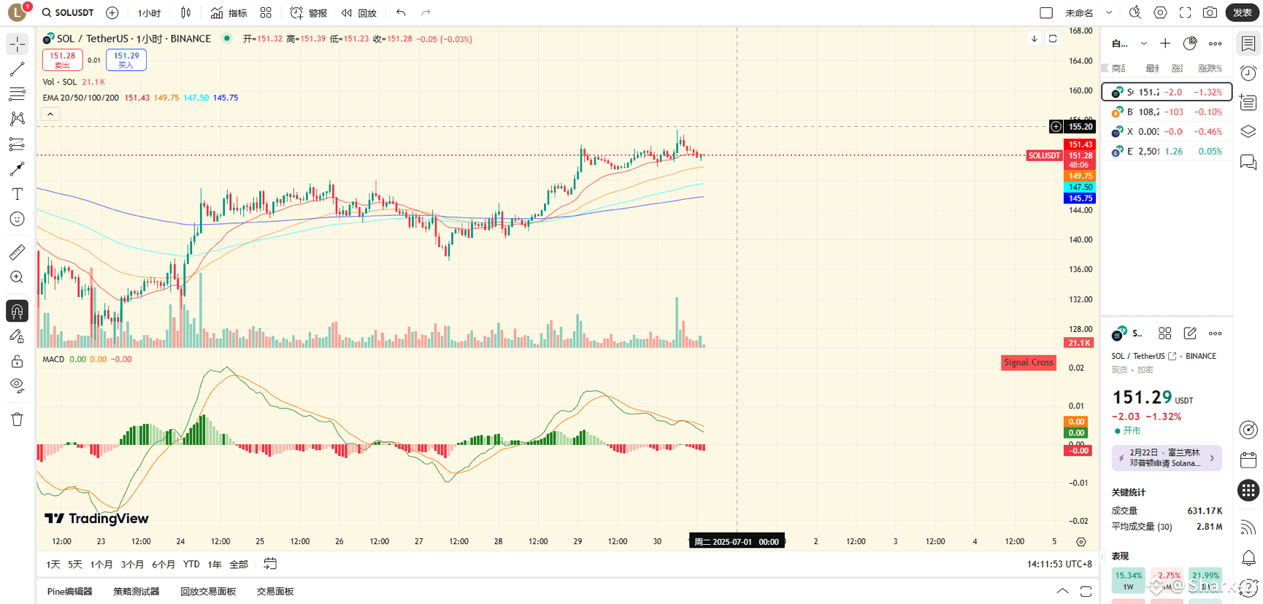1263x604 pixels.
Task: Click the 发表 publish button
Action: coord(1242,12)
